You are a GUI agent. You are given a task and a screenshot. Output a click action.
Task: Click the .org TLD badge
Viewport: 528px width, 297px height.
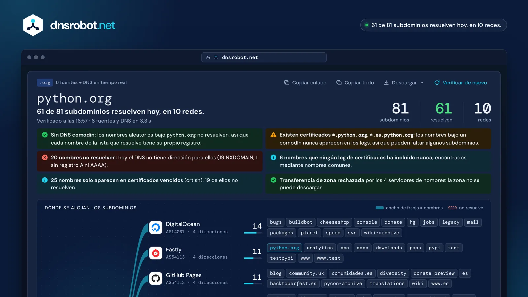[x=45, y=83]
